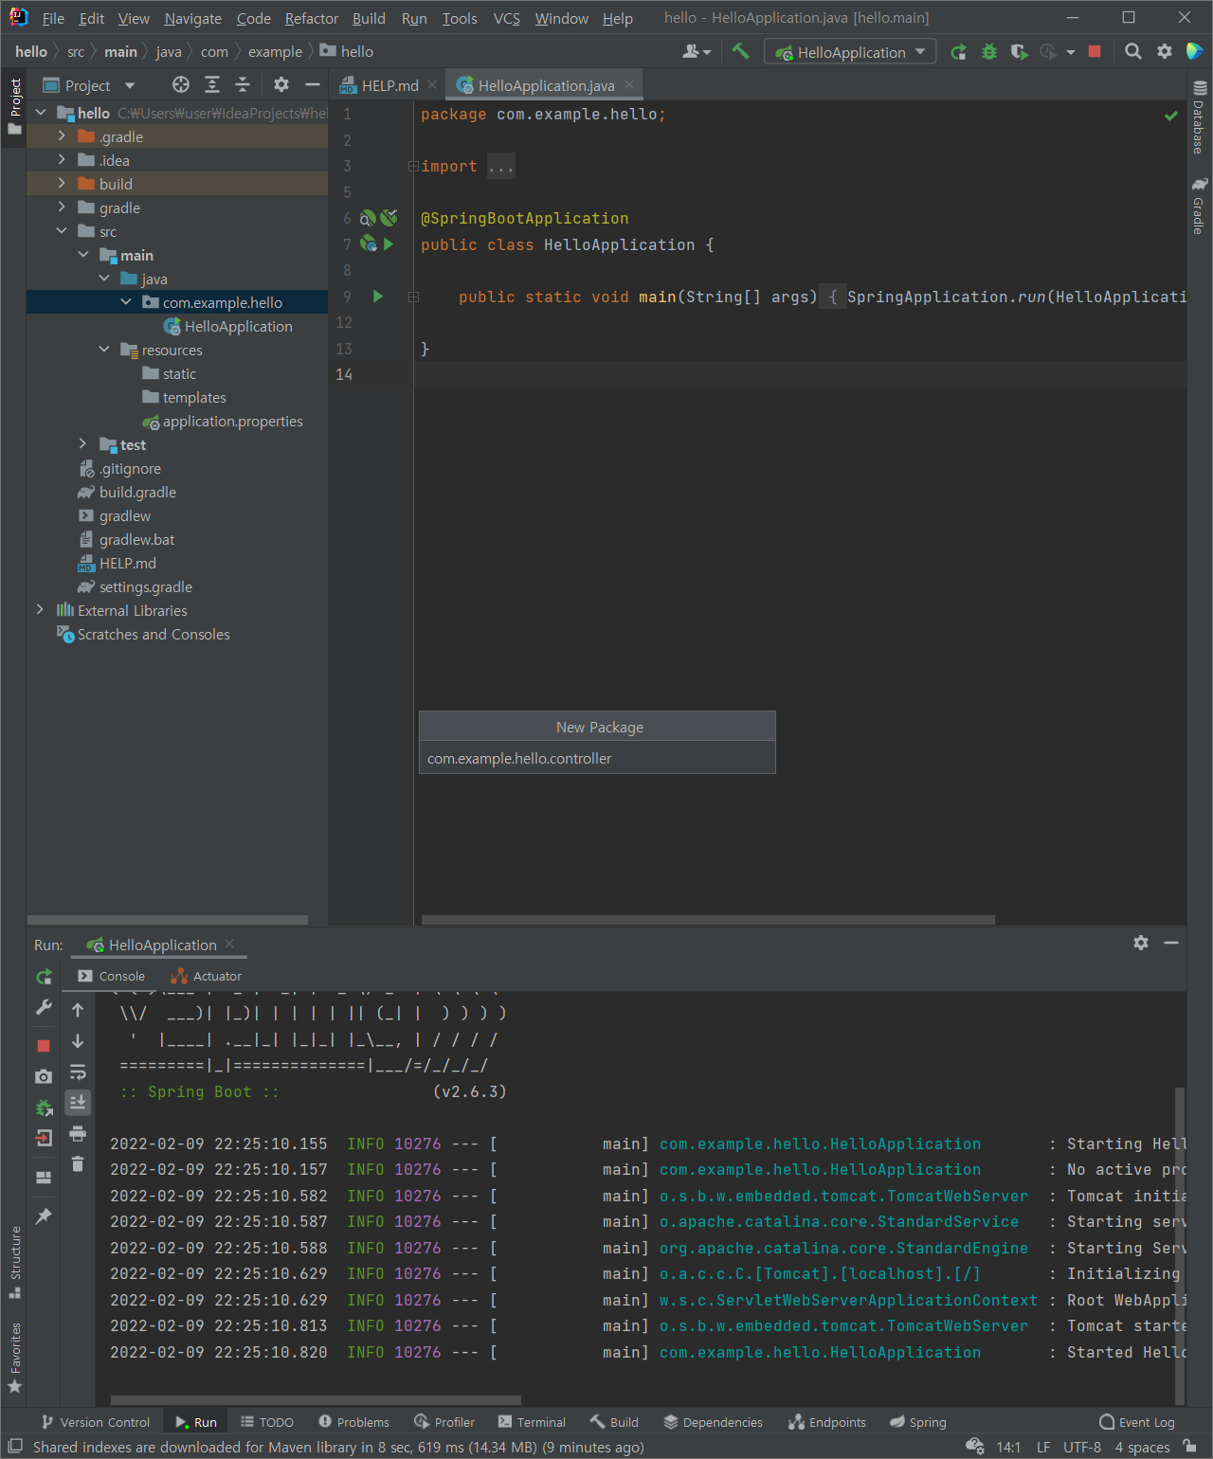Click the Build project hammer icon

click(740, 51)
